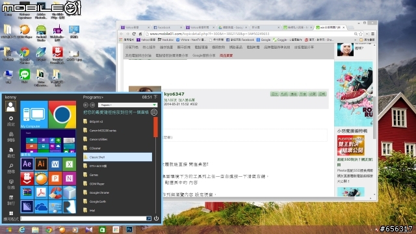Open the Start screen preview tile
The height and width of the screenshot is (234, 416).
pyautogui.click(x=48, y=142)
